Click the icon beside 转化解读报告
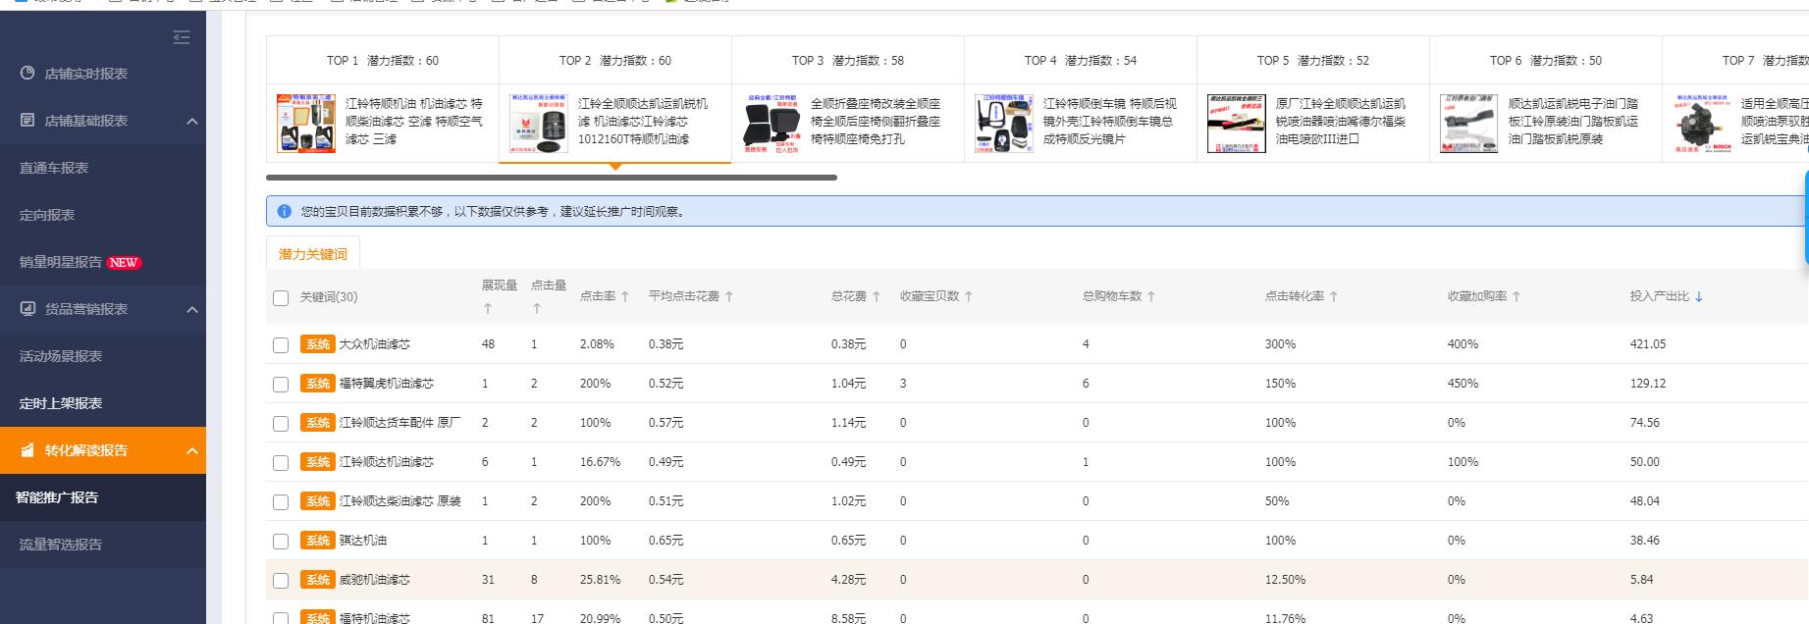 (27, 449)
